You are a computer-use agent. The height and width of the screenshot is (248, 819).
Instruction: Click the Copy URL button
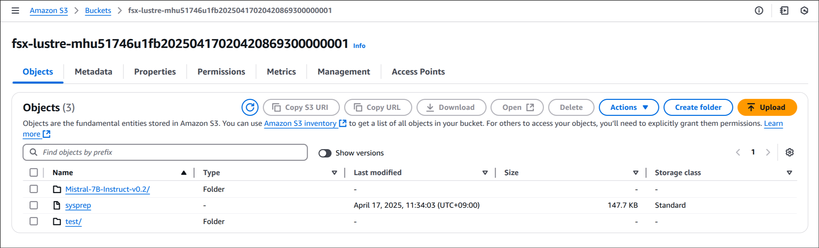tap(378, 108)
